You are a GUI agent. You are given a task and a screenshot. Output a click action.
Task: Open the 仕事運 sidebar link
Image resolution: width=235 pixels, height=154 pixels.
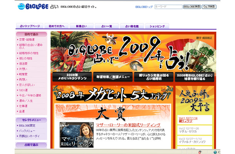(23, 106)
